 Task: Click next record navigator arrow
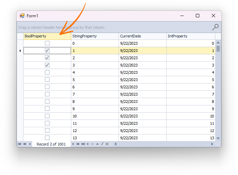[73, 144]
